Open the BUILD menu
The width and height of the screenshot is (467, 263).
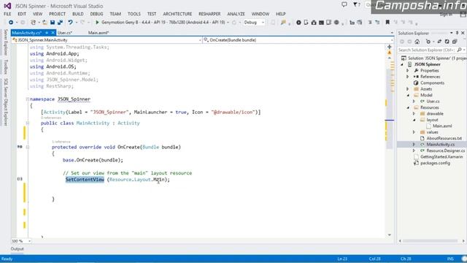(x=78, y=14)
